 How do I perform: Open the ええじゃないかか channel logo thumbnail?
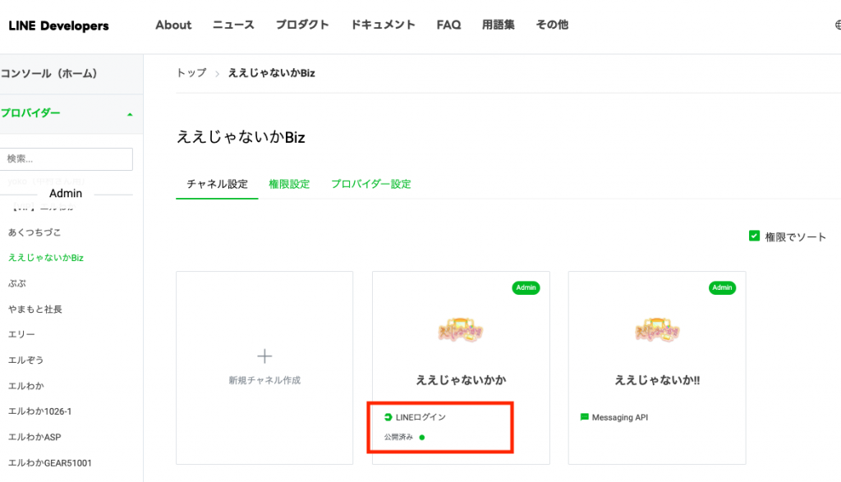(461, 330)
